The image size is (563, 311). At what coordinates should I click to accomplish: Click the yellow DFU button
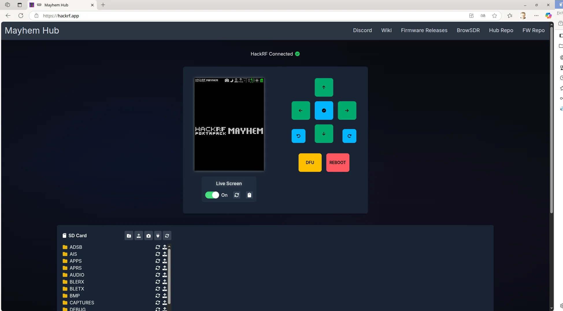coord(310,163)
